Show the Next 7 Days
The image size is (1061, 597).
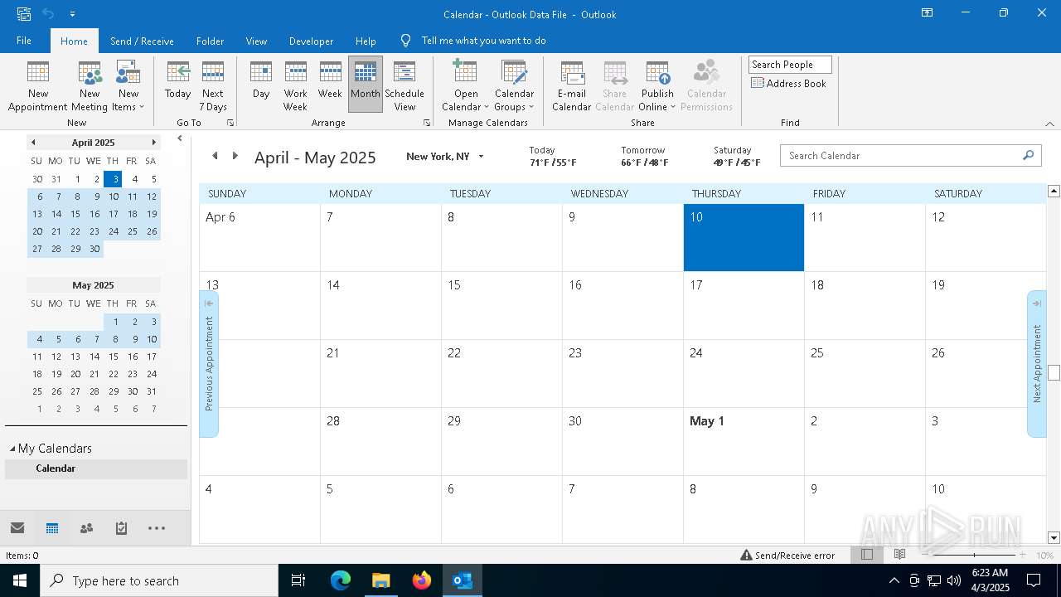(x=213, y=85)
